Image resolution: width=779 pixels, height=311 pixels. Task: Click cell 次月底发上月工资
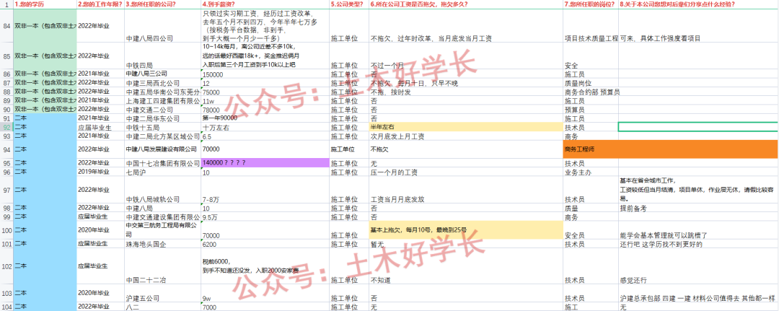[x=466, y=136]
